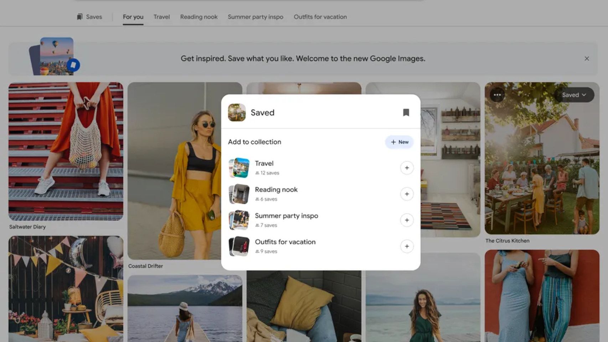This screenshot has height=342, width=608.
Task: Click the 'Saved' dialog title
Action: click(x=262, y=113)
